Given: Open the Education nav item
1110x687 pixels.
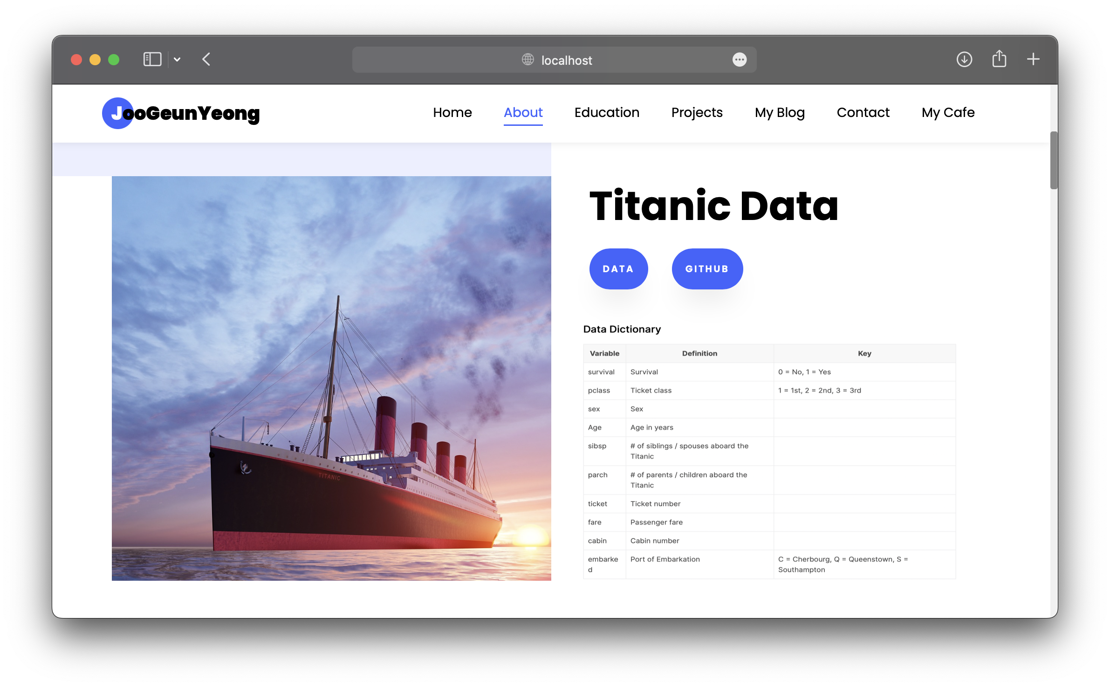Looking at the screenshot, I should (x=607, y=112).
